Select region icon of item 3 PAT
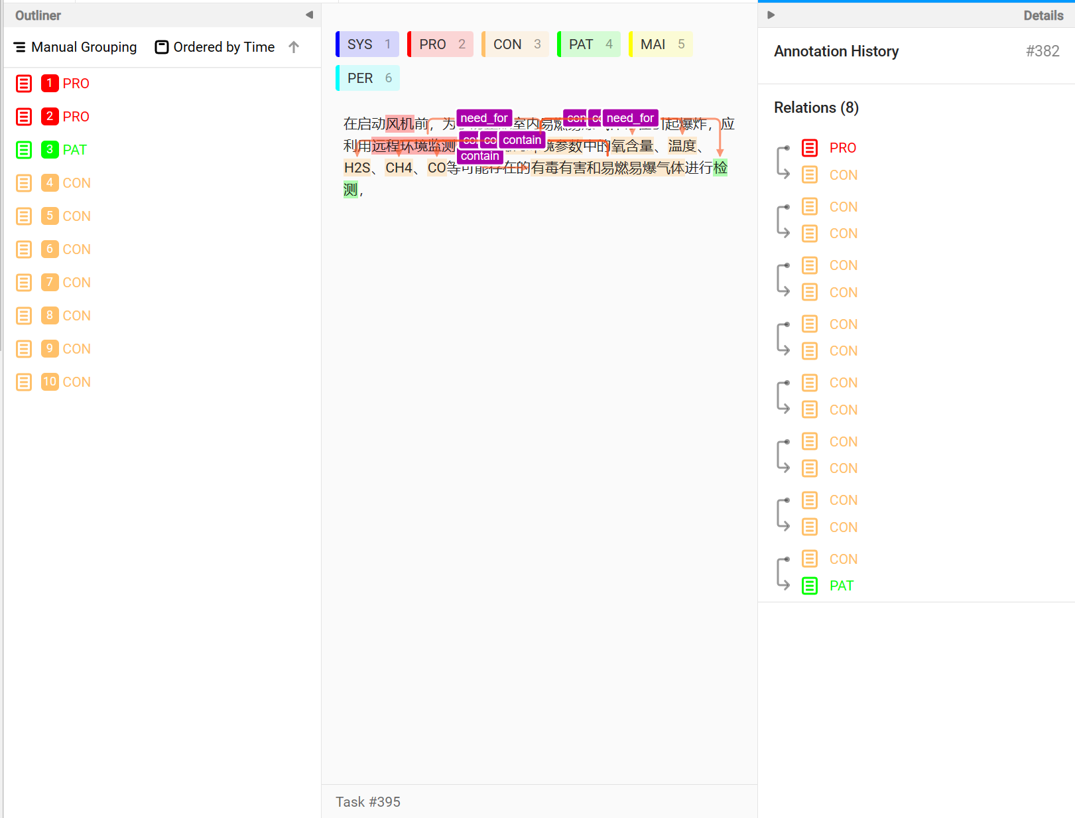Image resolution: width=1075 pixels, height=818 pixels. click(24, 150)
